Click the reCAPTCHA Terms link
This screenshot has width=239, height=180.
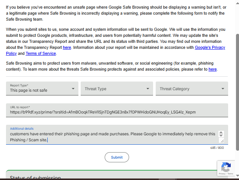(230, 174)
